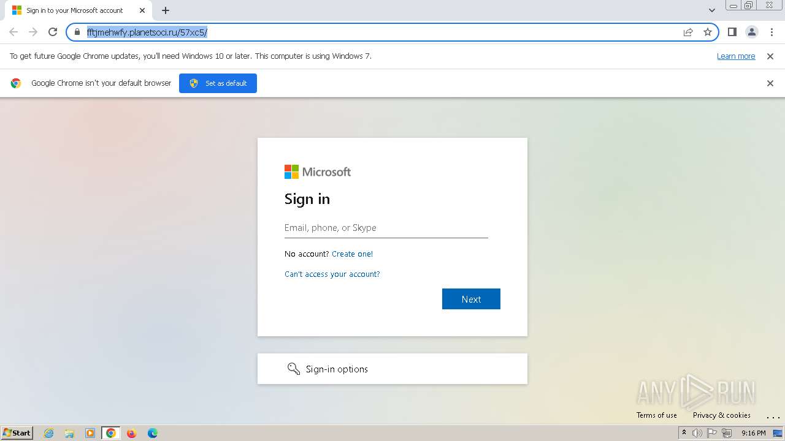Show hidden system tray icons
The height and width of the screenshot is (441, 785).
pyautogui.click(x=684, y=433)
